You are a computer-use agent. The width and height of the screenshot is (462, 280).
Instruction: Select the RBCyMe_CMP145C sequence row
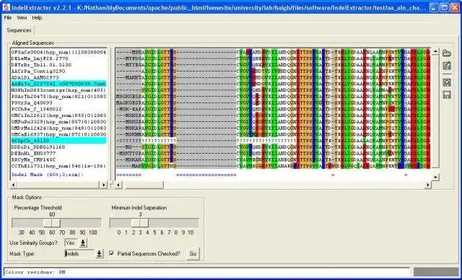pyautogui.click(x=58, y=159)
